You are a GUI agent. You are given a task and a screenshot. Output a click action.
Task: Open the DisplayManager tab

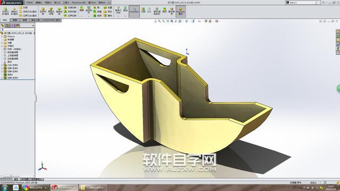(x=18, y=25)
